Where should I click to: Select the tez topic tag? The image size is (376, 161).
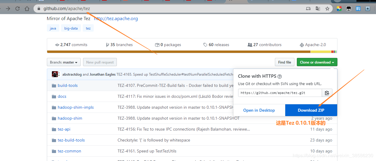pyautogui.click(x=88, y=28)
